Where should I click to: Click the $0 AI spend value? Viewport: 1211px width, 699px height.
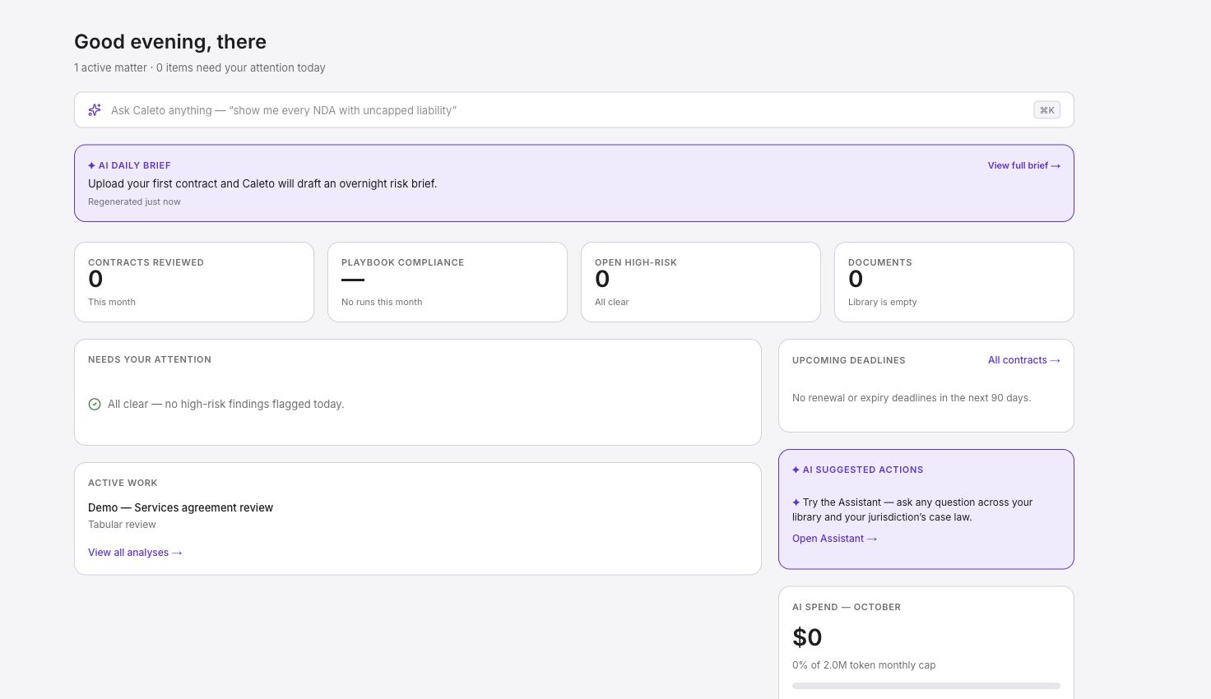(807, 637)
